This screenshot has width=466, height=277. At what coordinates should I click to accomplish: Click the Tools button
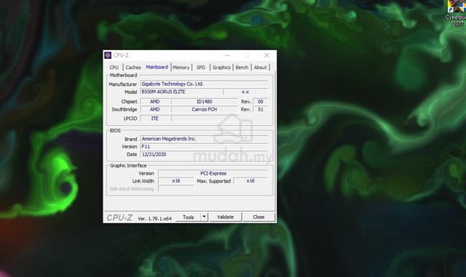tap(189, 217)
